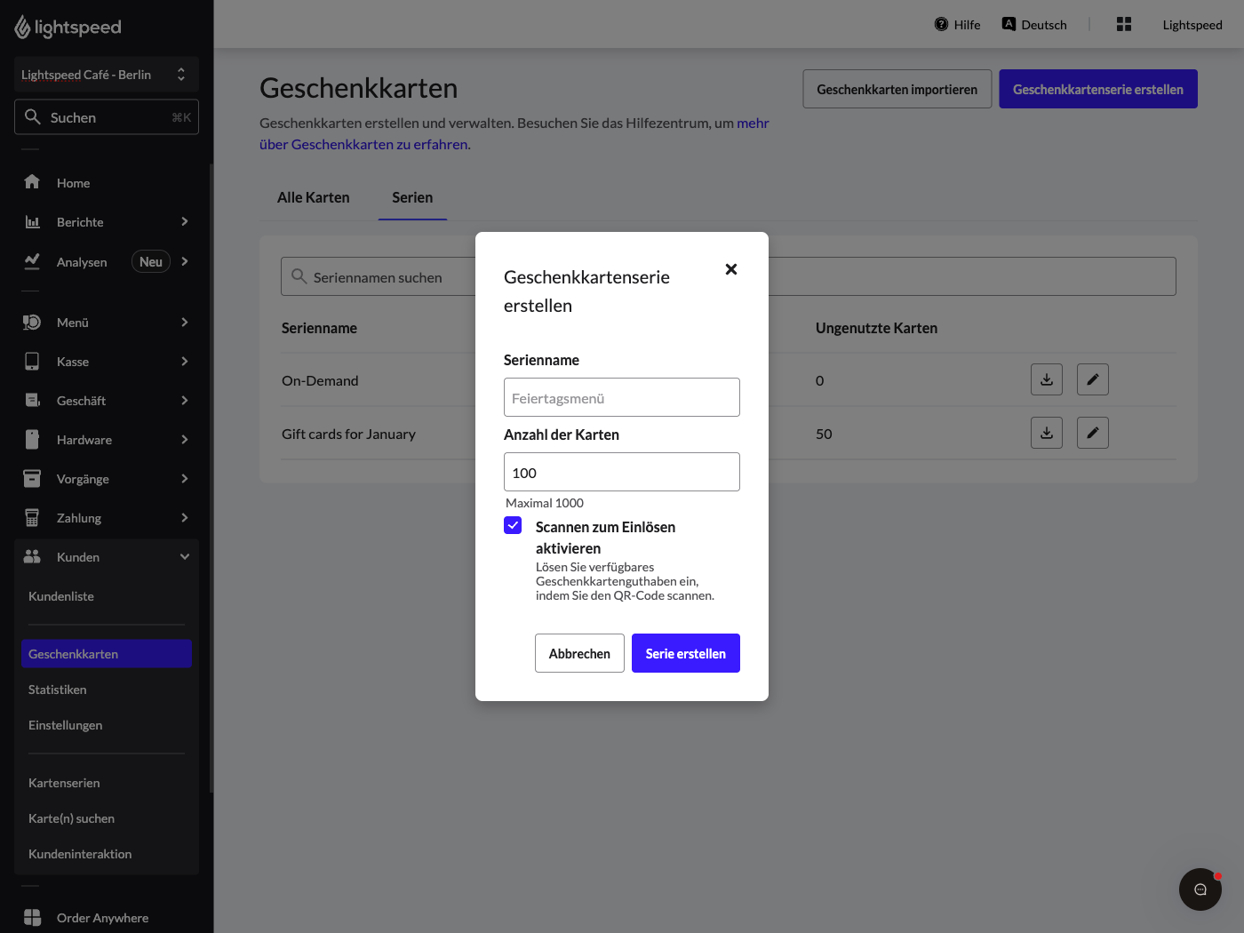Select the Serien tab
This screenshot has width=1244, height=933.
tap(412, 197)
